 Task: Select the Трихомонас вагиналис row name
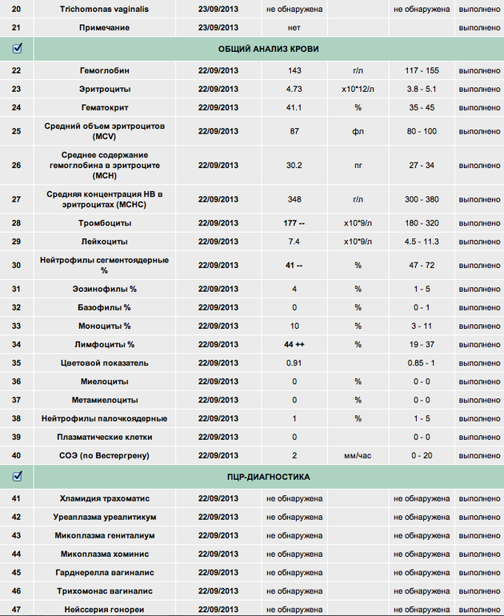[x=105, y=591]
